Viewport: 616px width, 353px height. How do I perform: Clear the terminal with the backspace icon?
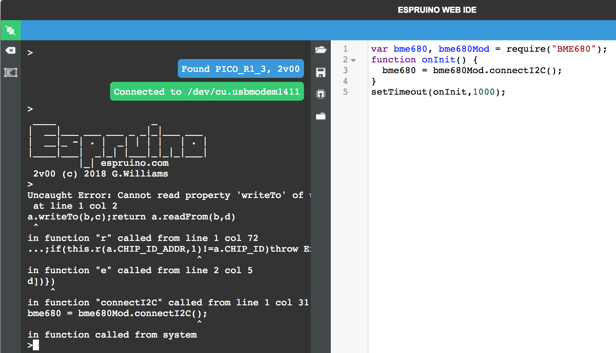coord(11,51)
